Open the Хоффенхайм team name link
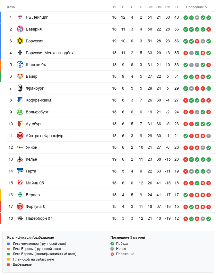Image resolution: width=216 pixels, height=275 pixels. (38, 100)
